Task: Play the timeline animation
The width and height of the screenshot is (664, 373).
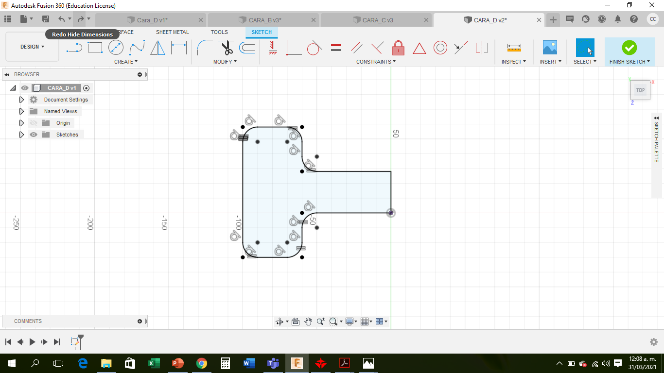Action: 32,342
